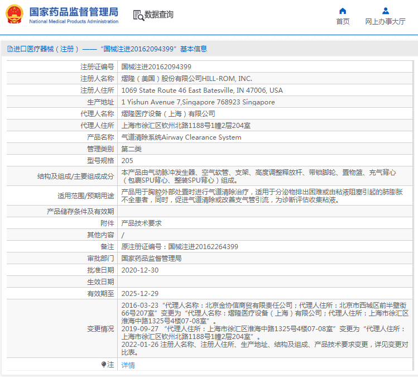This screenshot has height=377, width=418.
Task: Click the user icon above 网上办事大厅
Action: 385,11
